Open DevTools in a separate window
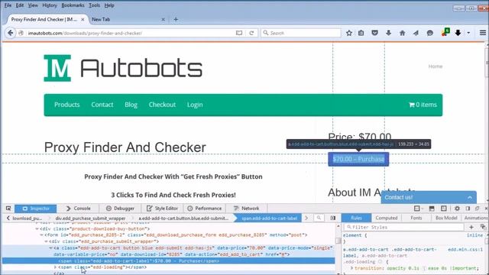 pyautogui.click(x=477, y=209)
